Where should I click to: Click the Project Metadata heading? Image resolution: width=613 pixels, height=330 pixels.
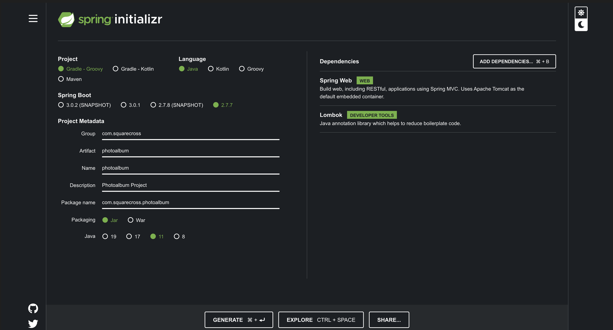coord(81,121)
